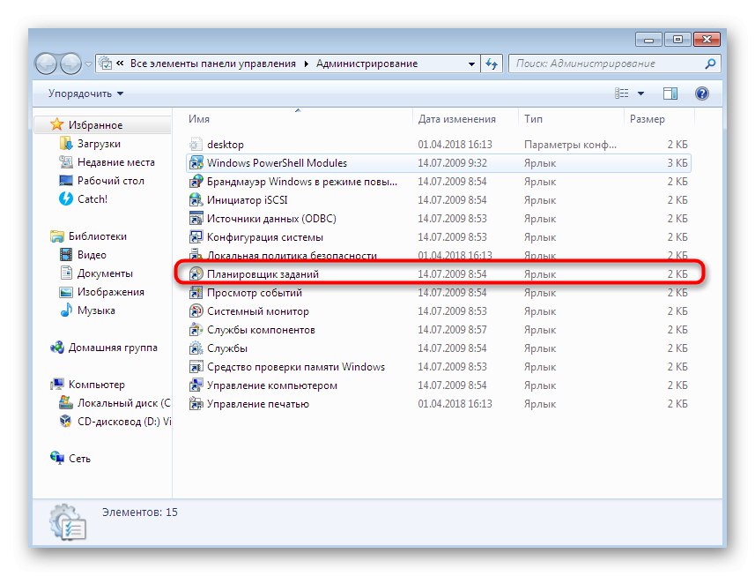
Task: Click the Forward navigation arrow
Action: 70,64
